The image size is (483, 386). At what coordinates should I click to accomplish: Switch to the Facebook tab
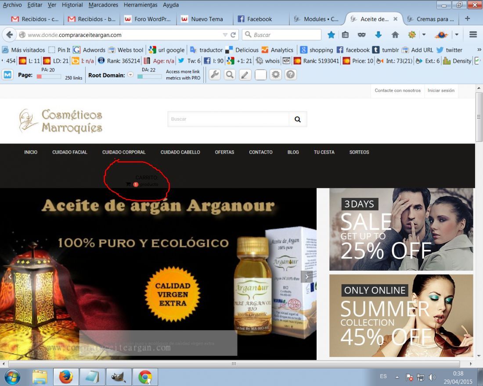pyautogui.click(x=260, y=19)
